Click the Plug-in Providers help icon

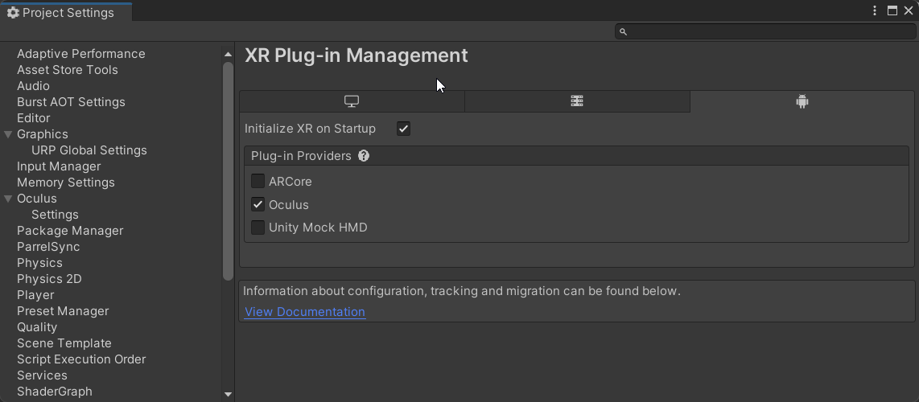point(364,156)
